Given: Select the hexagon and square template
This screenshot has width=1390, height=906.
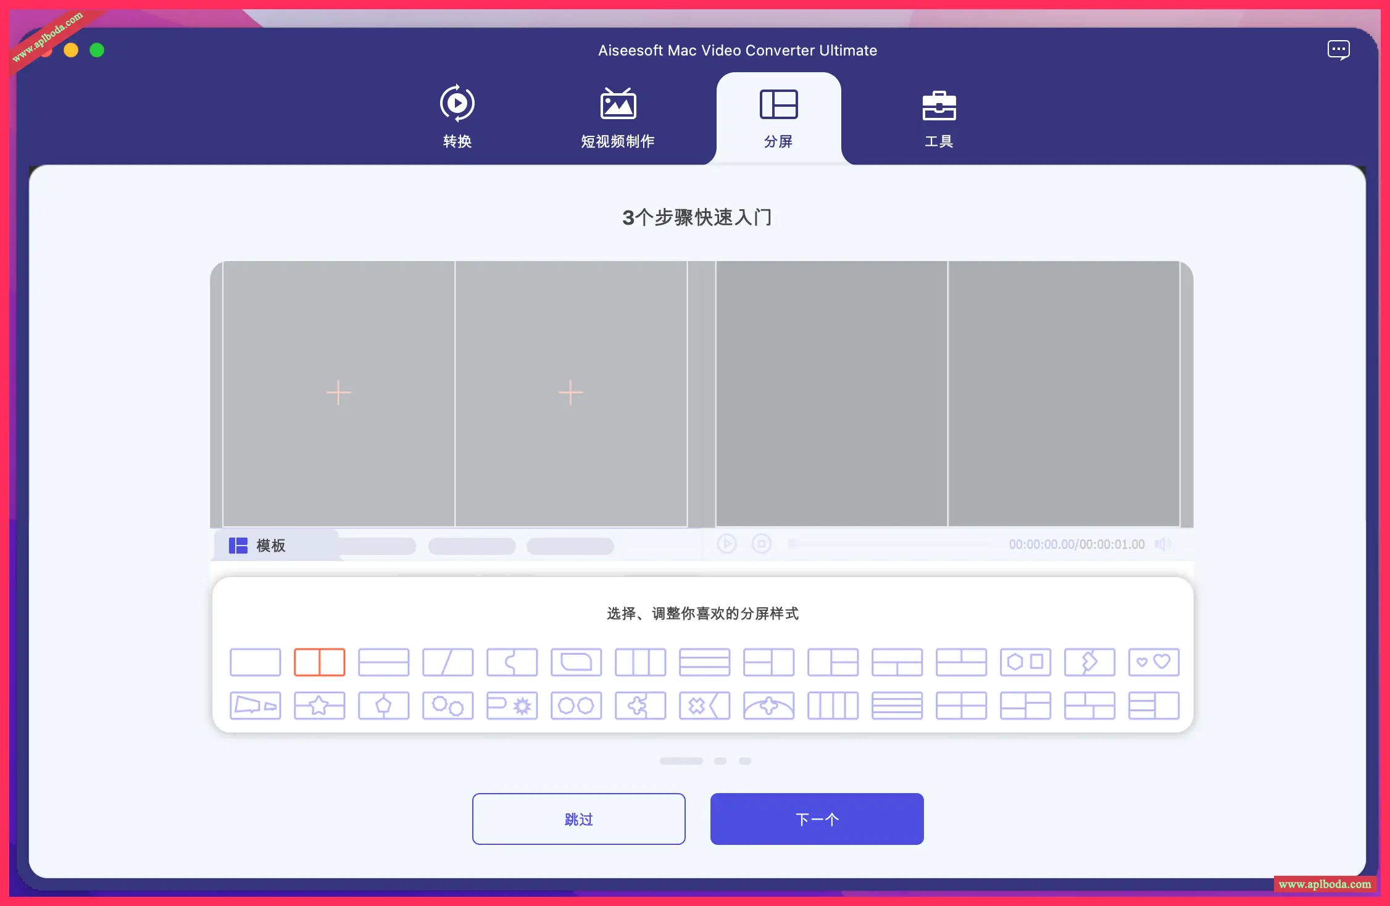Looking at the screenshot, I should point(1025,662).
